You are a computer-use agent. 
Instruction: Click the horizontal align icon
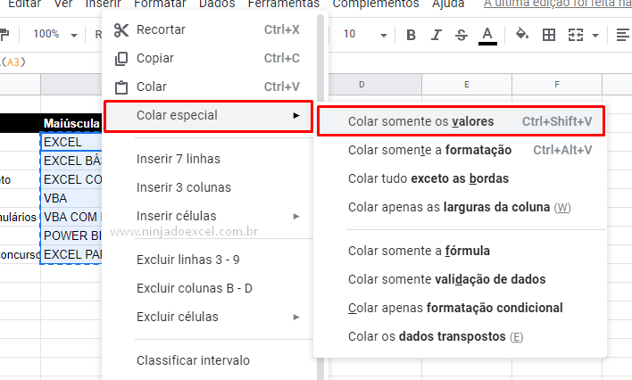622,35
